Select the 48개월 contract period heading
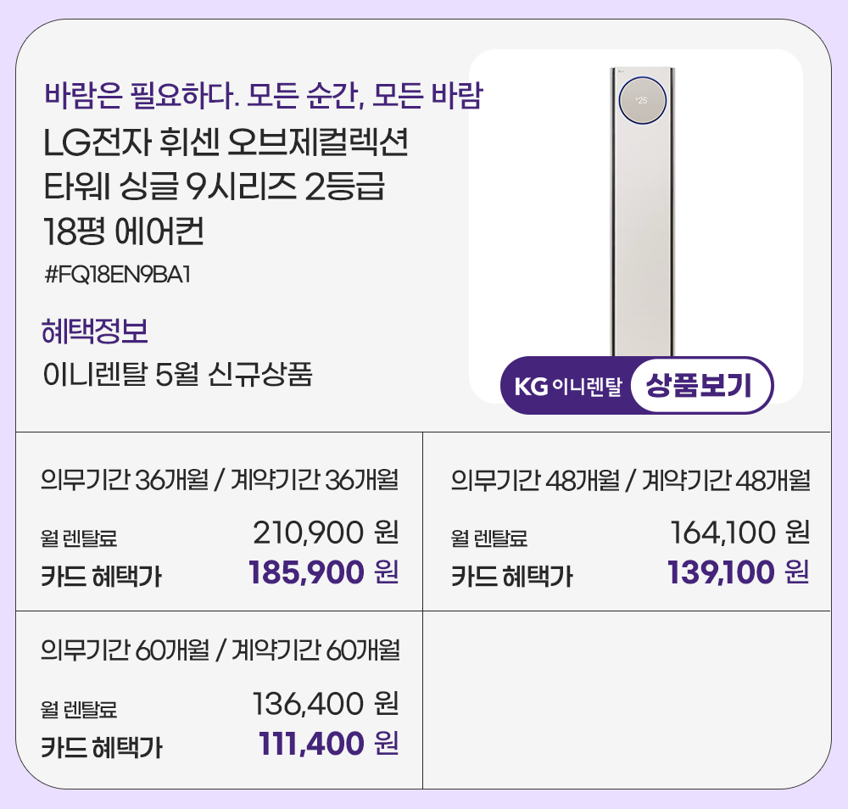 630,481
